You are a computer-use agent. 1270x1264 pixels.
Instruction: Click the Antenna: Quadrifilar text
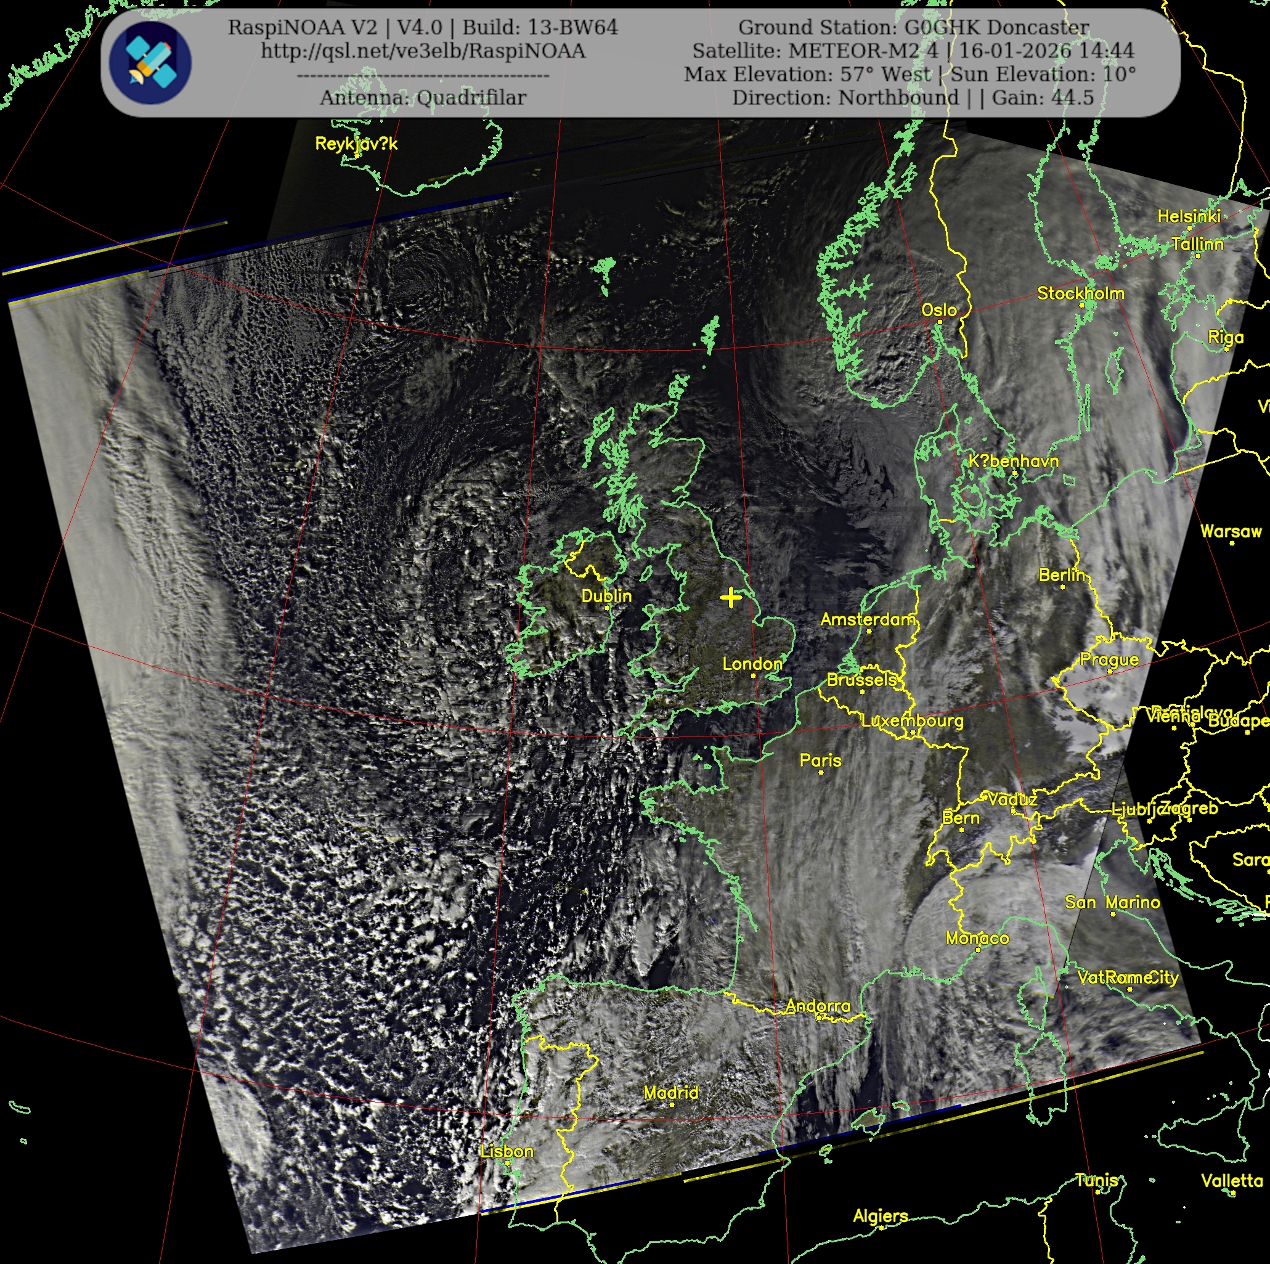[423, 98]
